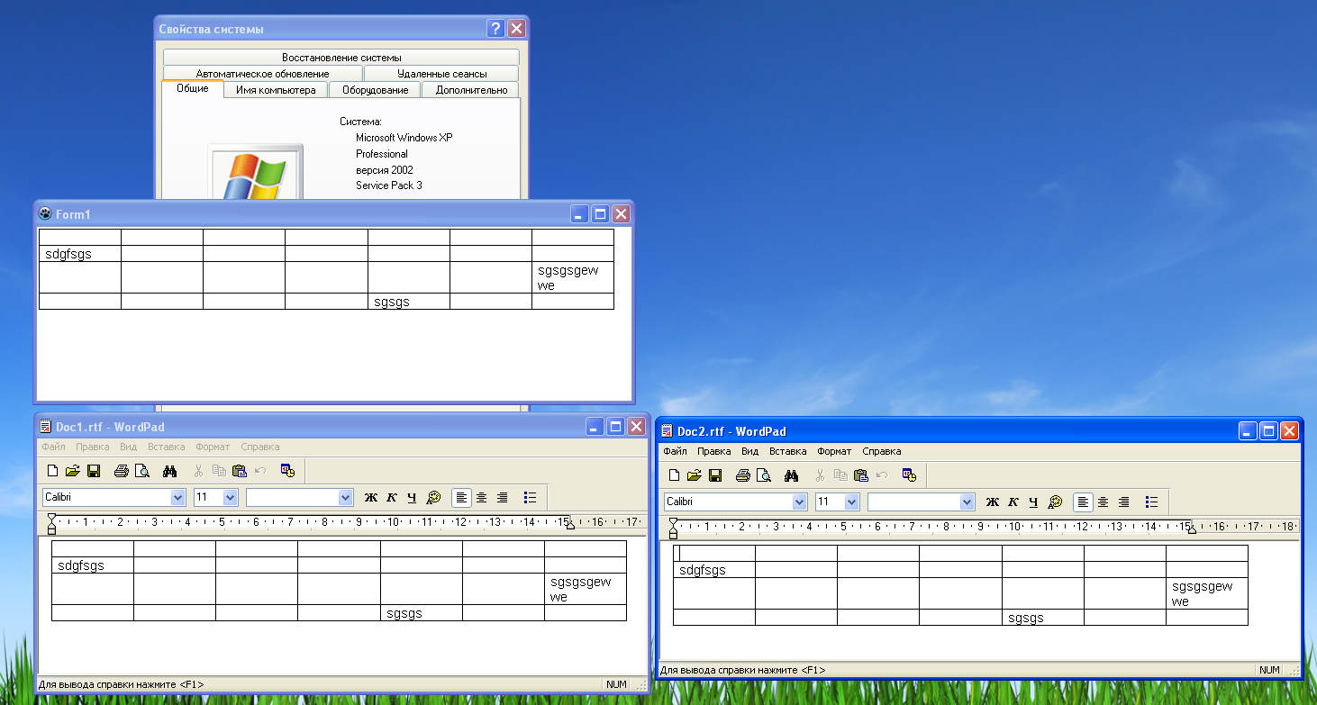Click the sgsgs table cell in Form1

(408, 302)
